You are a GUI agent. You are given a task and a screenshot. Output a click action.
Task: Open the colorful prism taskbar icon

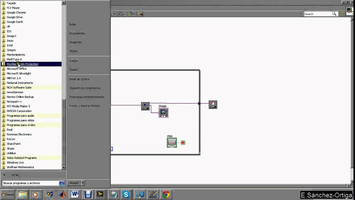click(153, 194)
